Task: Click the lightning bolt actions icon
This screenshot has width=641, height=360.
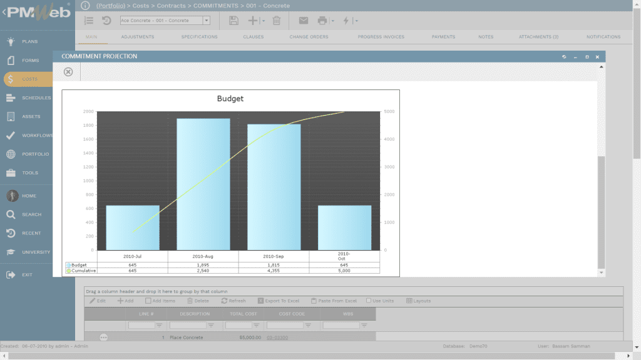Action: (346, 21)
